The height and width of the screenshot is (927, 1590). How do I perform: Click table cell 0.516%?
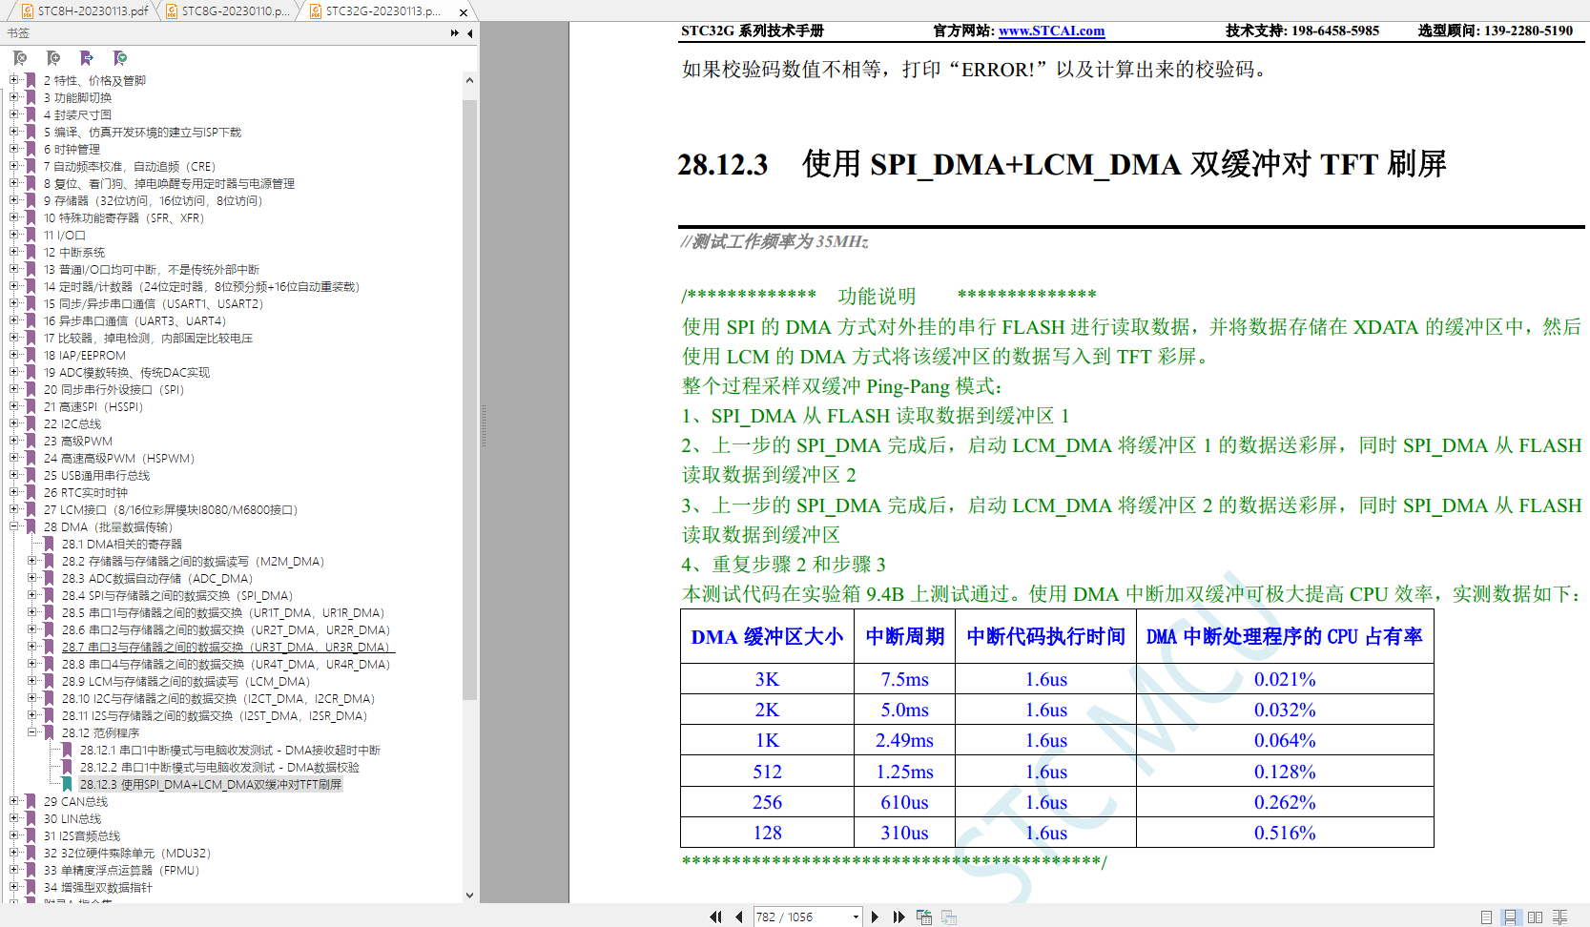(x=1284, y=833)
